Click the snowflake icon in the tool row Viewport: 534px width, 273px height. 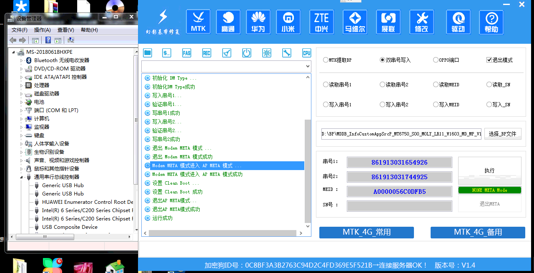click(267, 53)
